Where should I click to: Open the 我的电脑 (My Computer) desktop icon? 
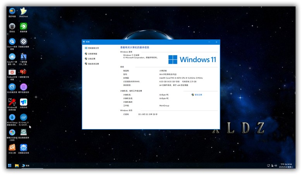[12, 11]
